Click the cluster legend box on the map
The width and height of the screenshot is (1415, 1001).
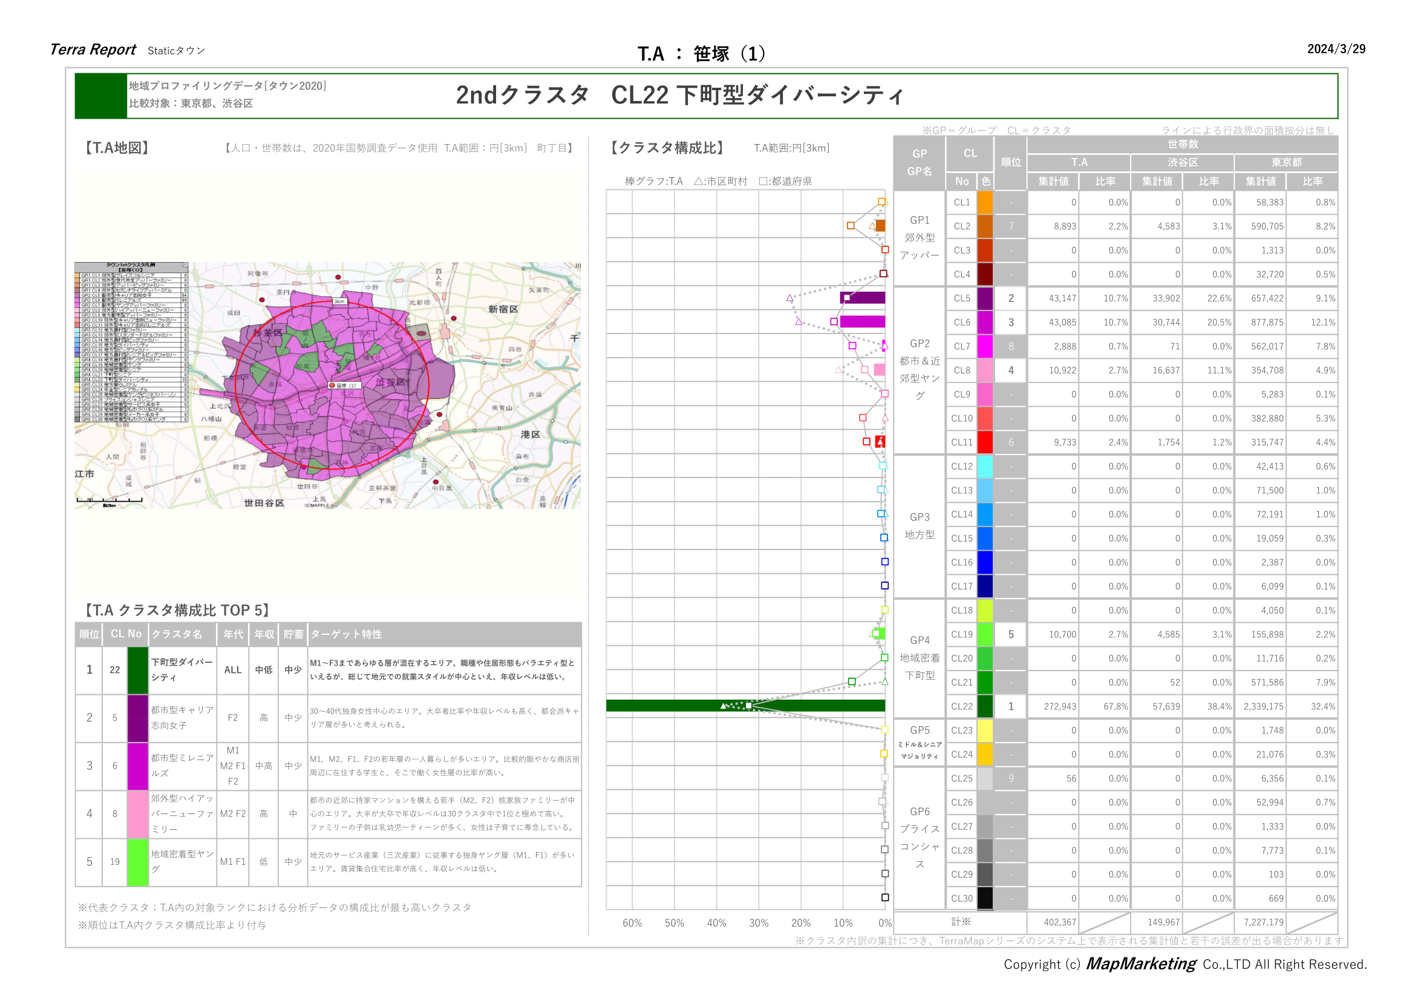131,342
